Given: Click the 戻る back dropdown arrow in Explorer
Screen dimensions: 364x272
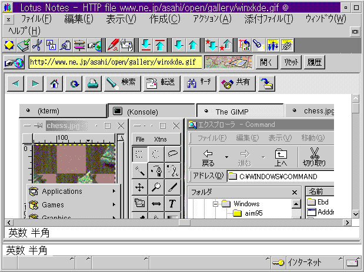Looking at the screenshot, I should click(226, 157).
